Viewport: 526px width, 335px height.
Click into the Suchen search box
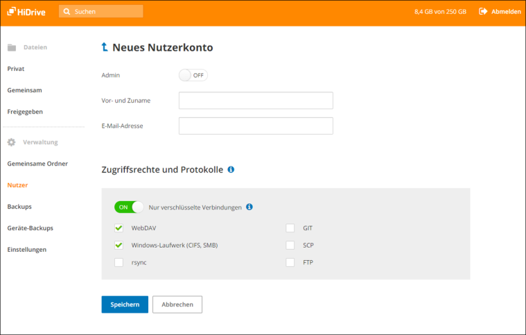(x=101, y=11)
